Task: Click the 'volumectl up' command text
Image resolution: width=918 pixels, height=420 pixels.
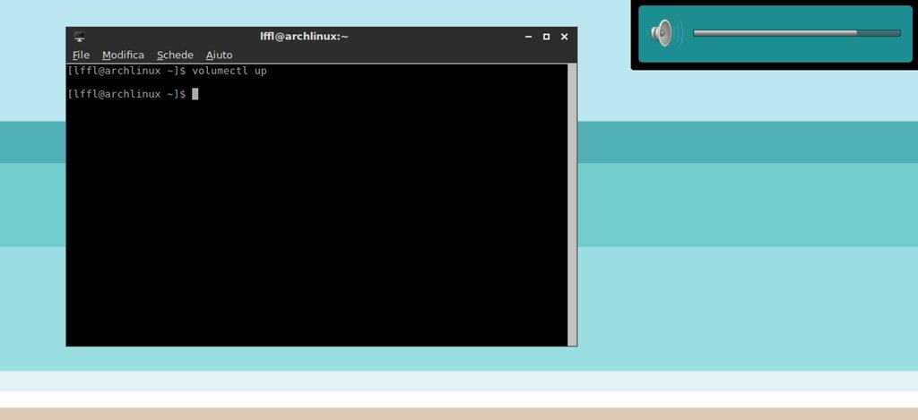Action: 229,71
